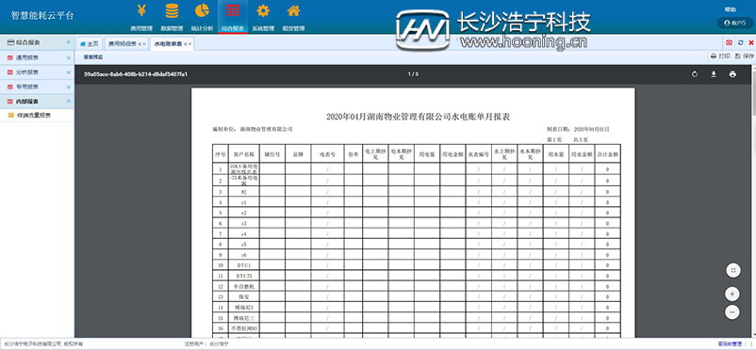Click the 保存 save button in report toolbar
The height and width of the screenshot is (350, 756).
[745, 56]
